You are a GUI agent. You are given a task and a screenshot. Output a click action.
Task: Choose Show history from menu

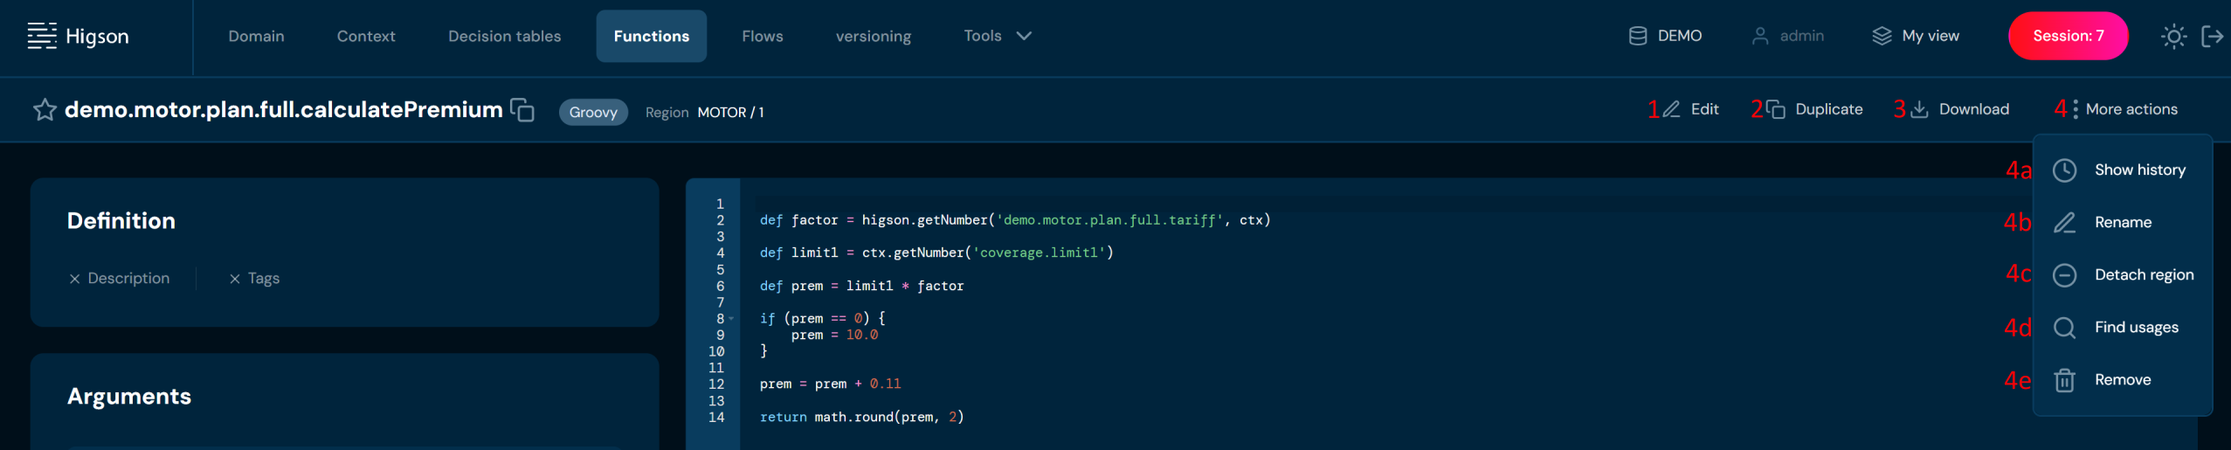[x=2138, y=170]
